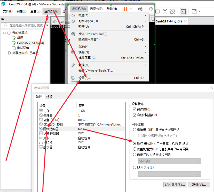Select CentOS 7 64 位 (4) in library tree
Viewport: 214px width, 192px height.
pyautogui.click(x=30, y=43)
